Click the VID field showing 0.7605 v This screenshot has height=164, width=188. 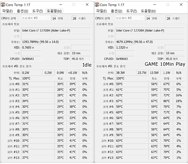(31, 48)
